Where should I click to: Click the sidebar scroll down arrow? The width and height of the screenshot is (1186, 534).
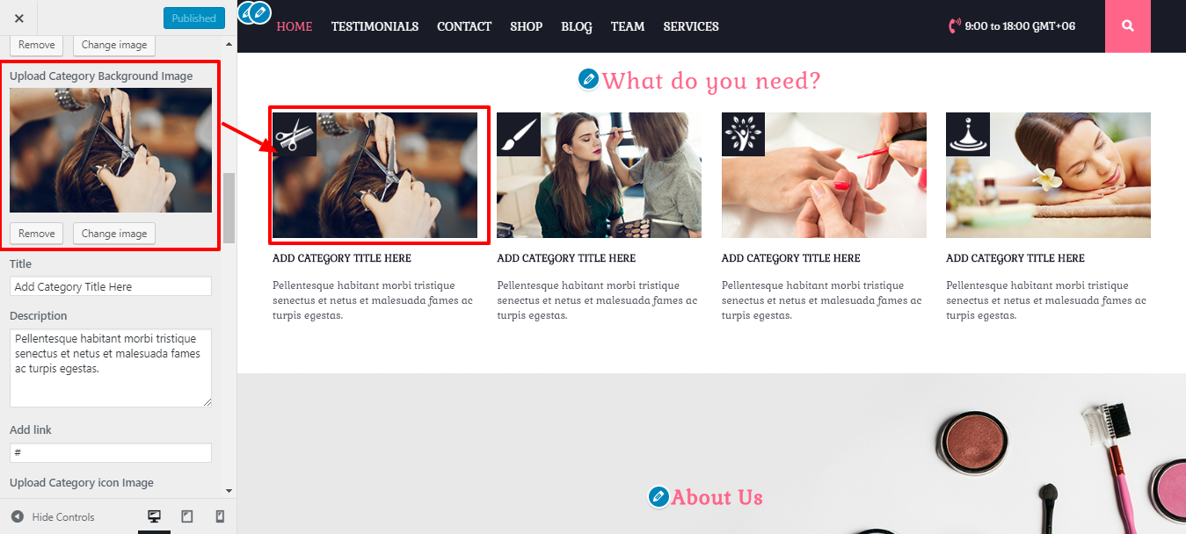229,490
